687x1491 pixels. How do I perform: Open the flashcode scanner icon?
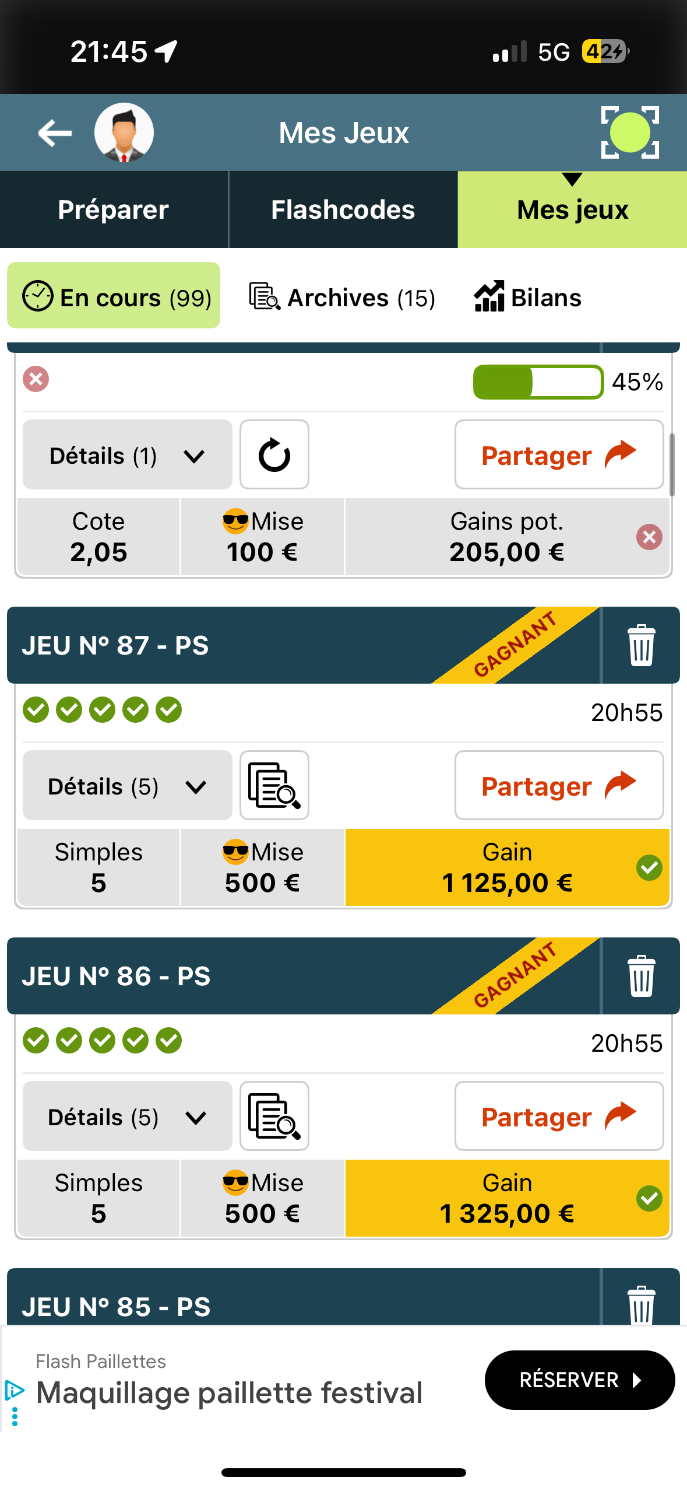click(630, 133)
